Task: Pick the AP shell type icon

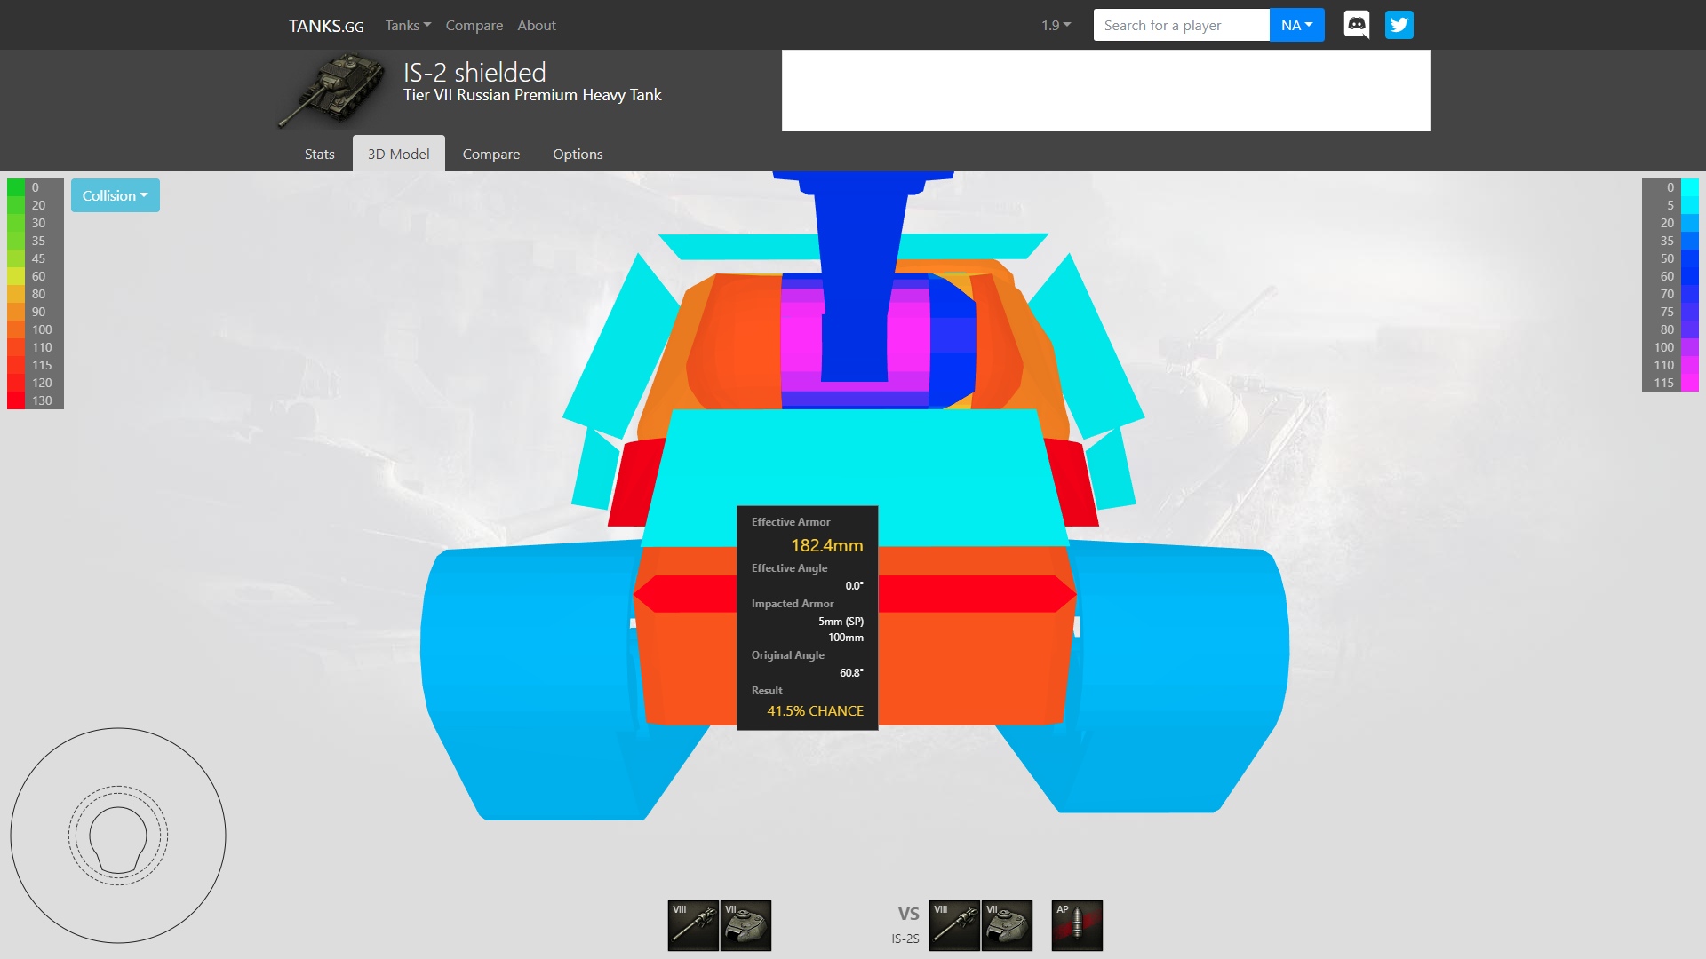Action: click(1077, 925)
